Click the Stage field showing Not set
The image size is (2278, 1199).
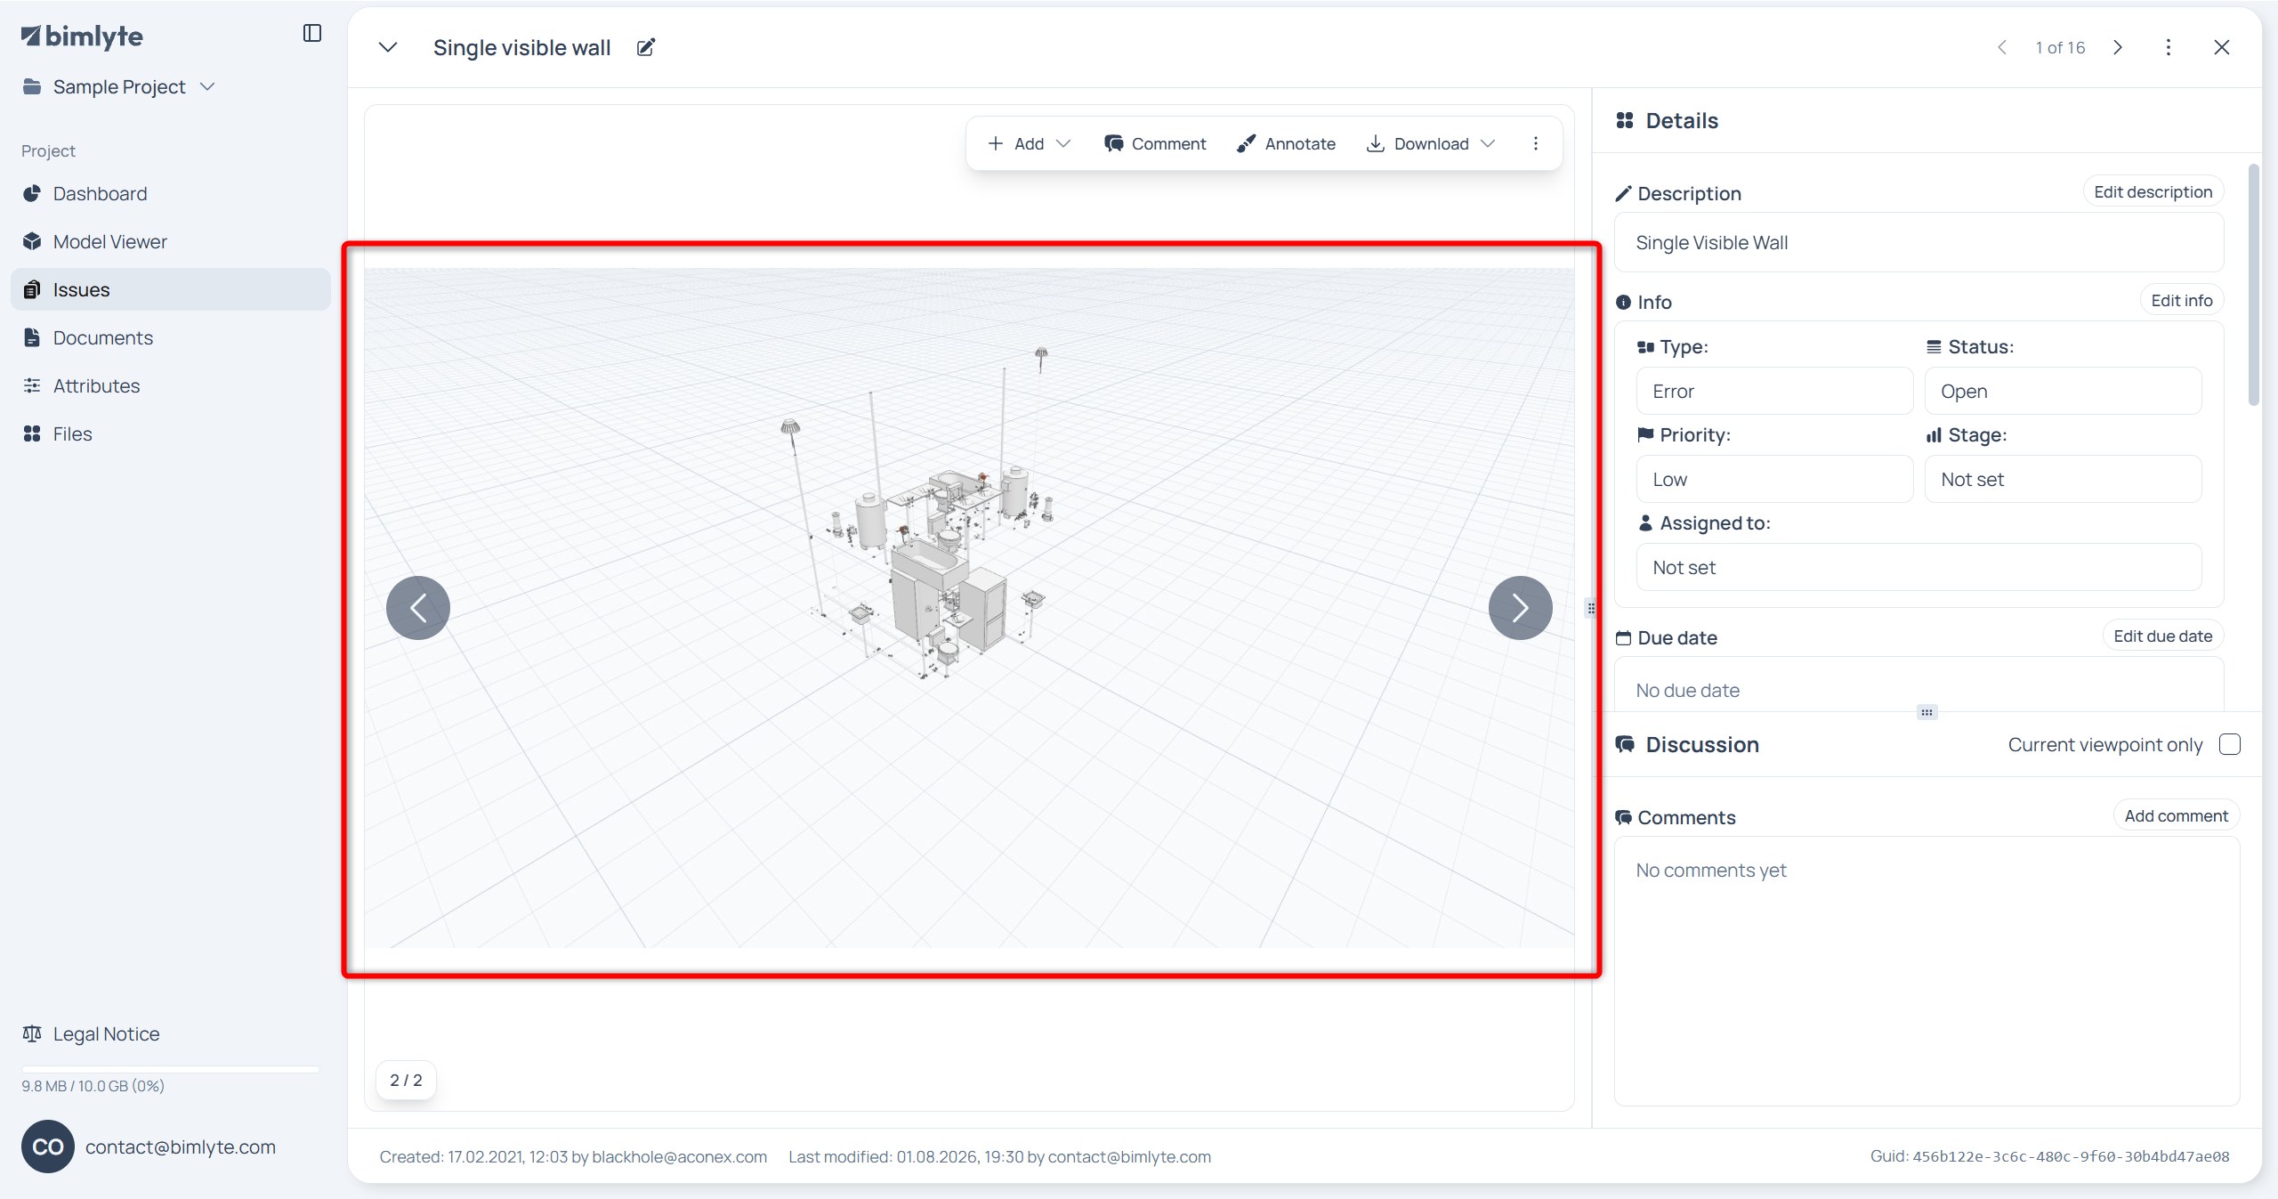click(2064, 480)
